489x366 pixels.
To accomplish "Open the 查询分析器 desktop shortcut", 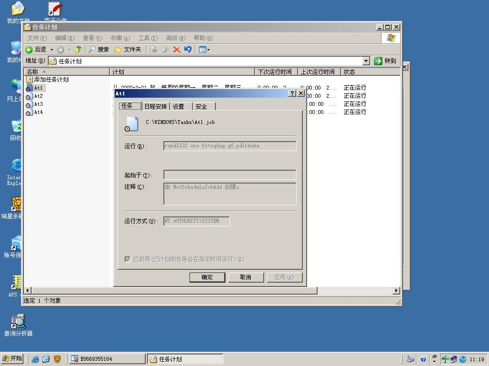I will click(x=18, y=325).
